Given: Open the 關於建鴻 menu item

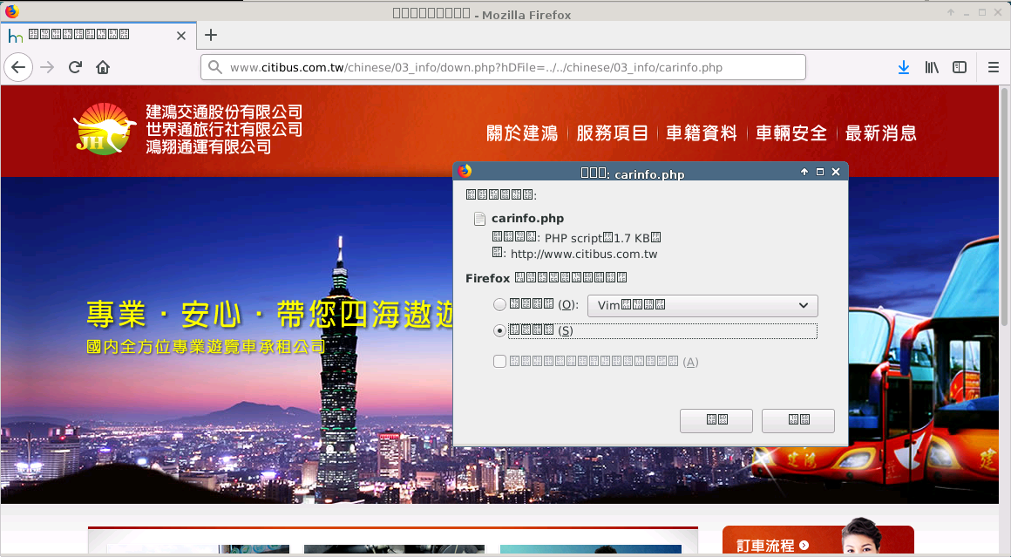Looking at the screenshot, I should coord(521,133).
